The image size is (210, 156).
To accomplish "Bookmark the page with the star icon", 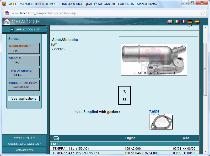I will (203, 13).
